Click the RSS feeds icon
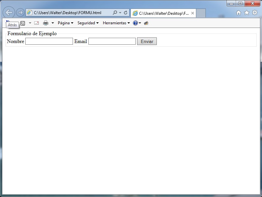 tap(23, 23)
